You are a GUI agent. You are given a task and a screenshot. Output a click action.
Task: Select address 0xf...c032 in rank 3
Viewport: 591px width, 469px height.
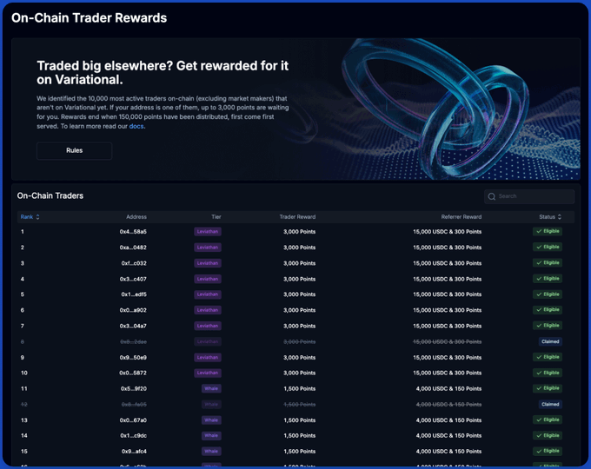pyautogui.click(x=134, y=263)
